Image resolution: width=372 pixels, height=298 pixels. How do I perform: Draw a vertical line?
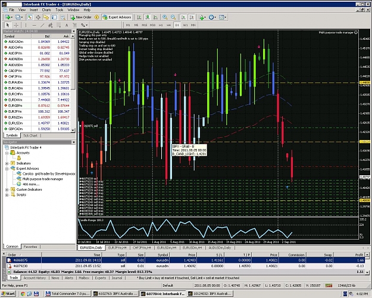(x=26, y=25)
